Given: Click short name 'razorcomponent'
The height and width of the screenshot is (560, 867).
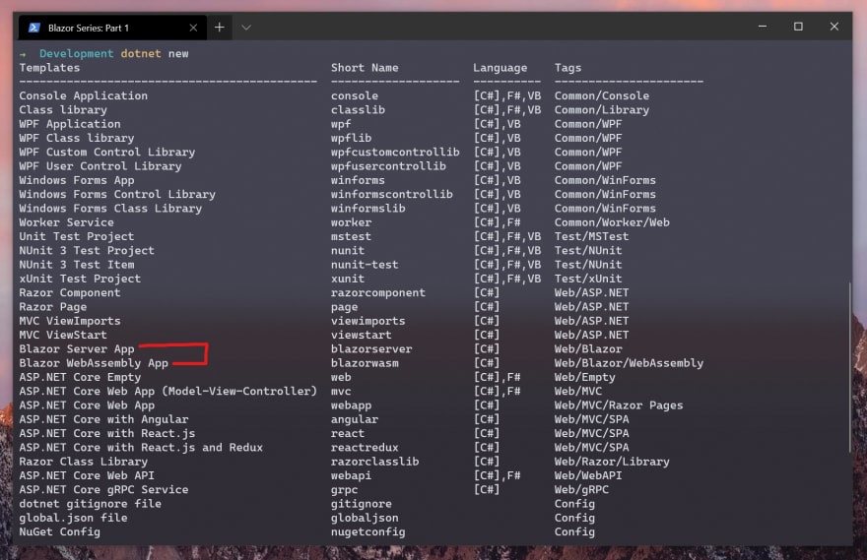Looking at the screenshot, I should [378, 292].
